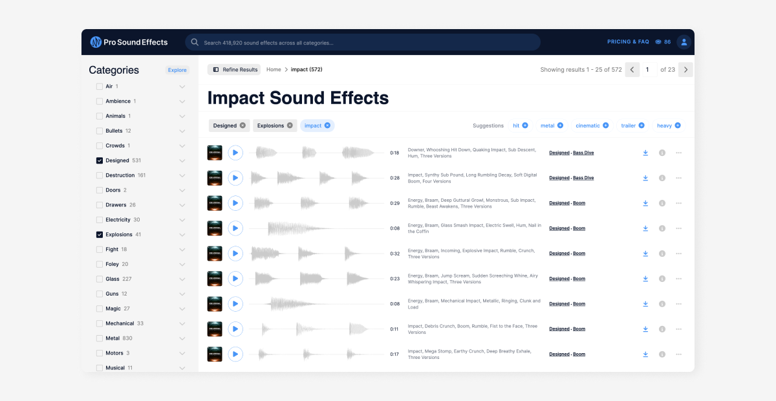Image resolution: width=776 pixels, height=401 pixels.
Task: Open the PRICING & FAQ page
Action: 628,41
